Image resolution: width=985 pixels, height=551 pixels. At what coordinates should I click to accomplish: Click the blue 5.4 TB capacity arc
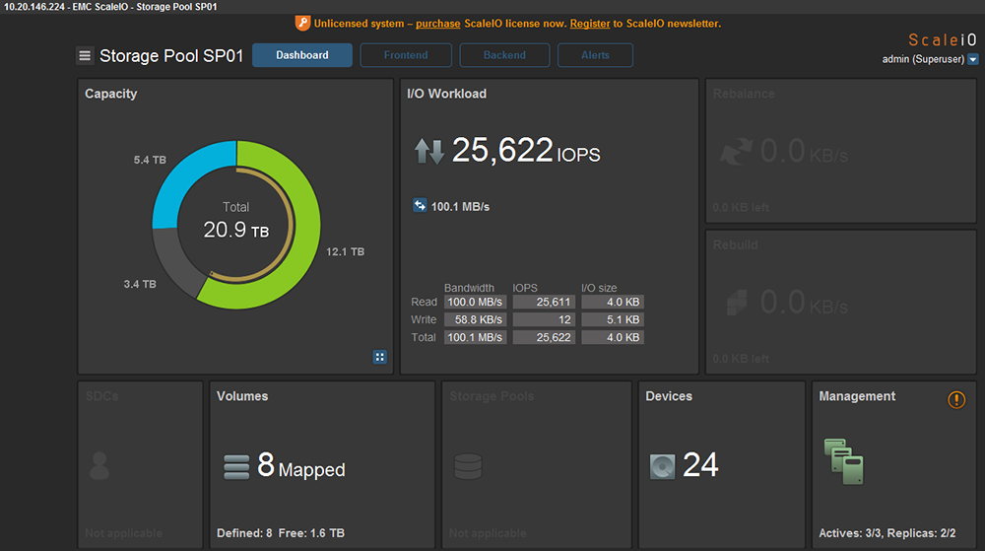coord(185,175)
